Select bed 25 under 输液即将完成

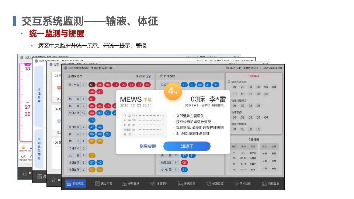(x=266, y=94)
